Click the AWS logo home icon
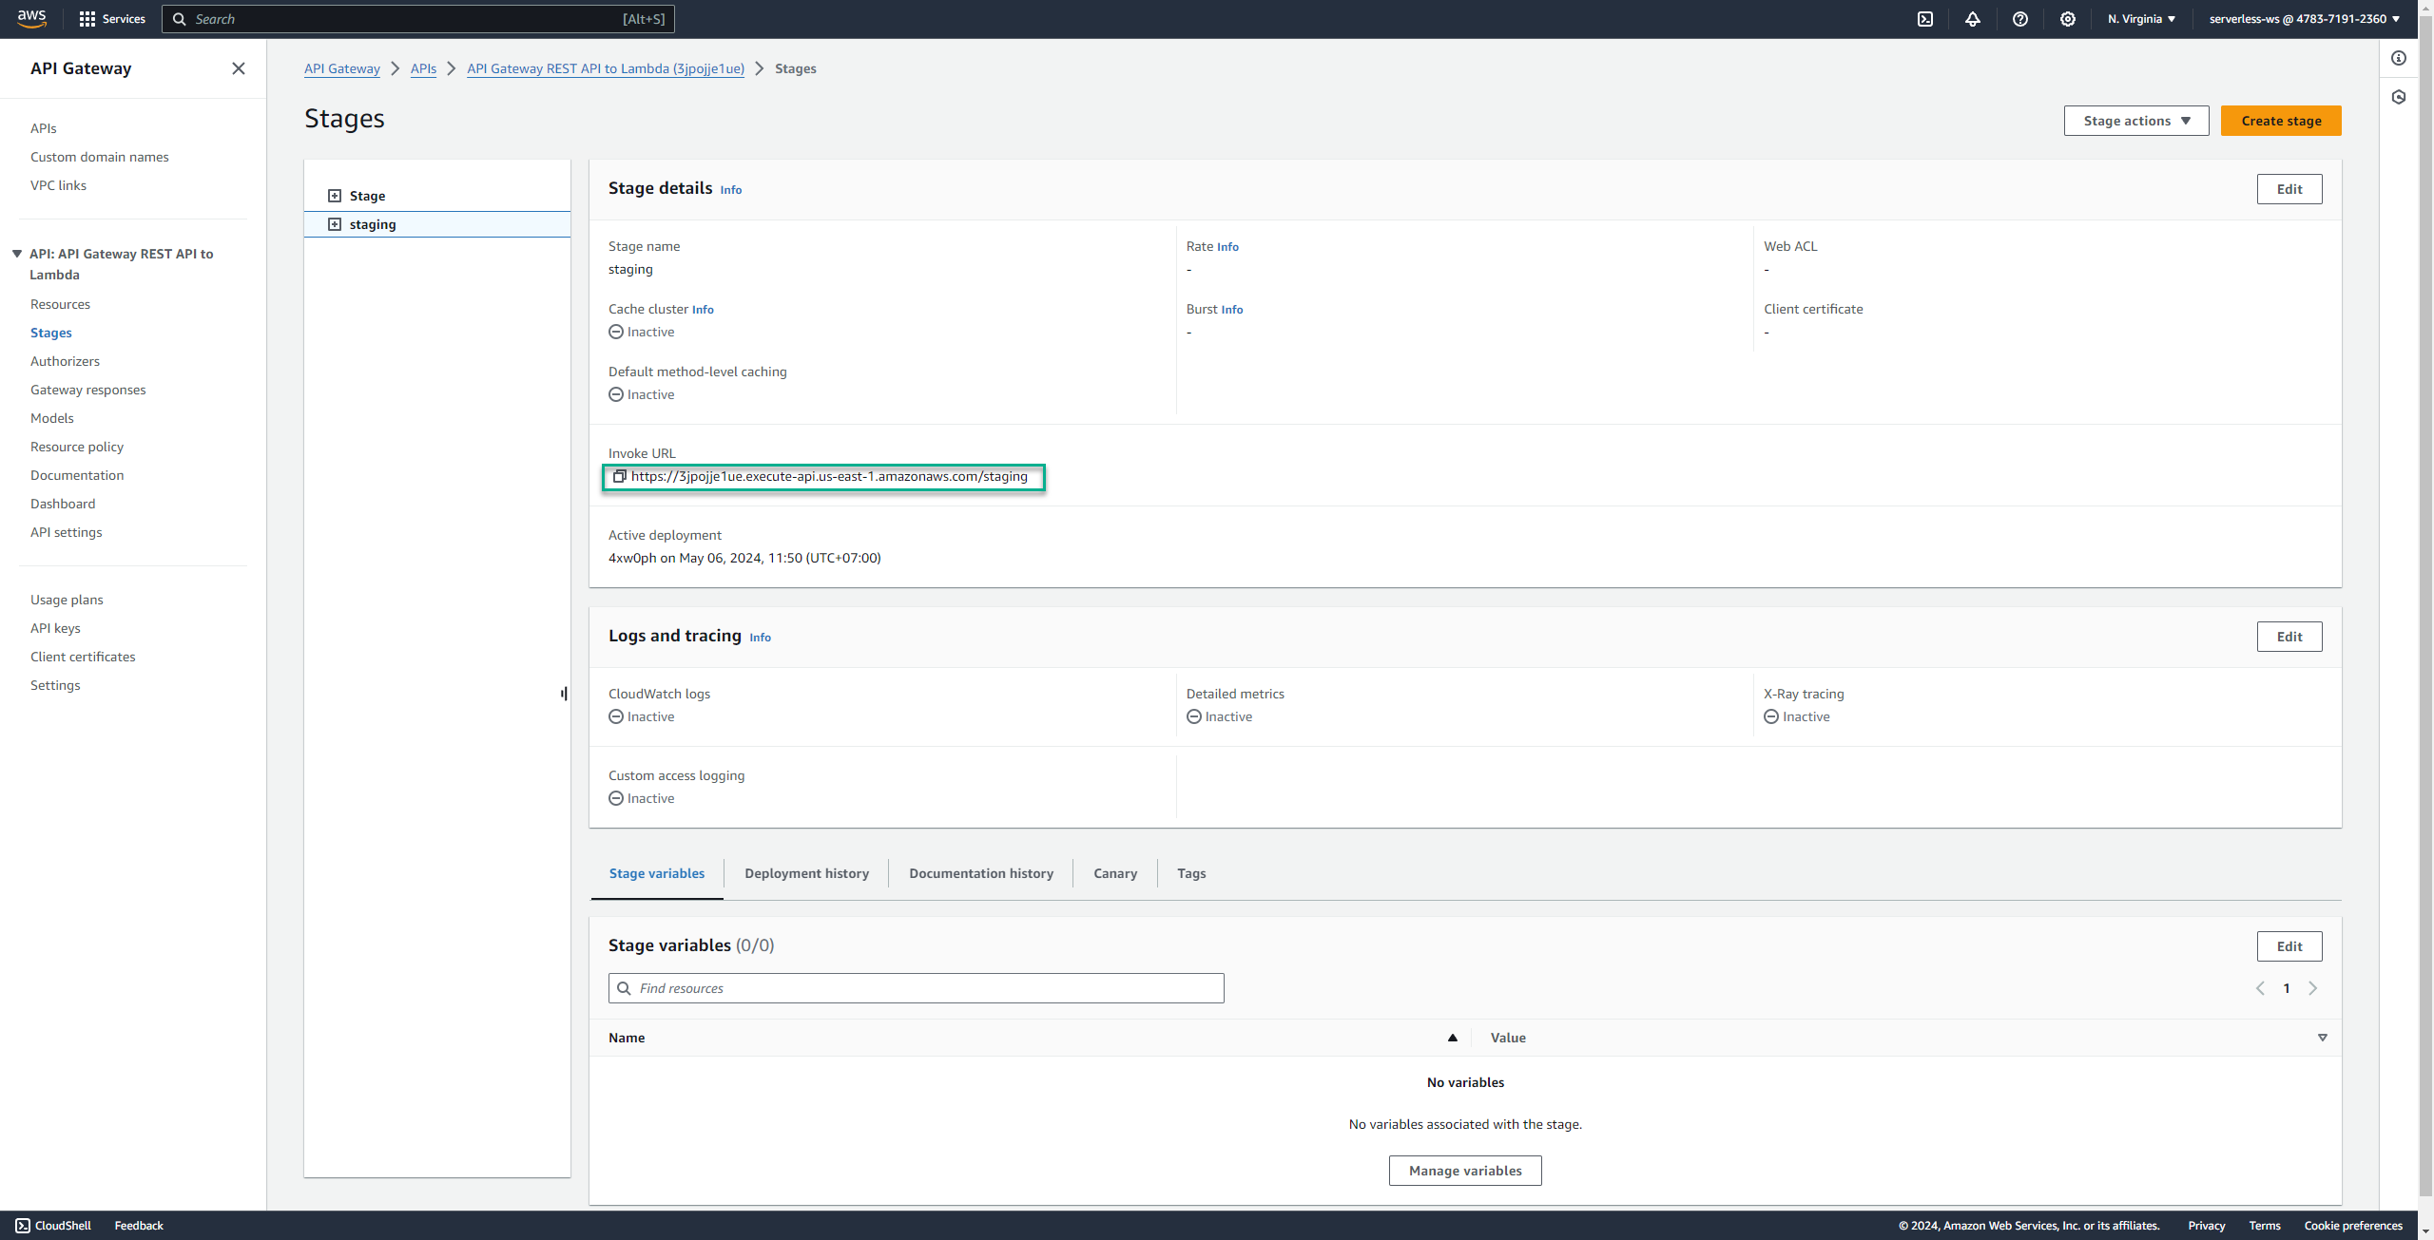The height and width of the screenshot is (1240, 2434). (31, 18)
